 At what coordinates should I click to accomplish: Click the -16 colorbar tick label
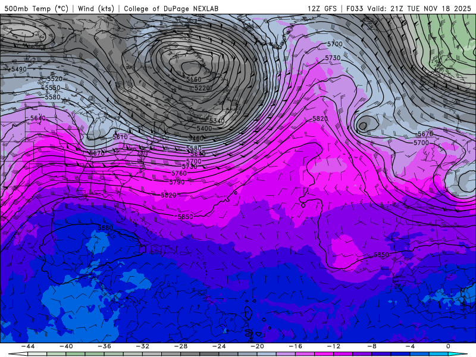(x=296, y=346)
